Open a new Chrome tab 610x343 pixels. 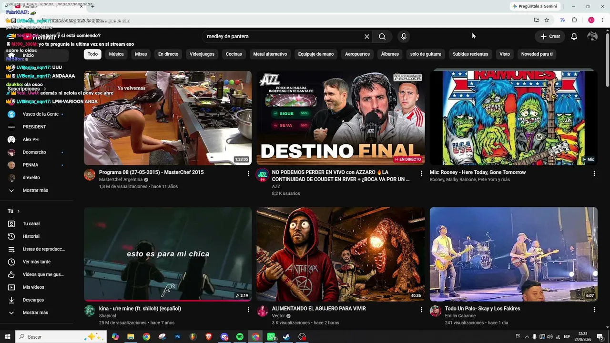click(92, 6)
